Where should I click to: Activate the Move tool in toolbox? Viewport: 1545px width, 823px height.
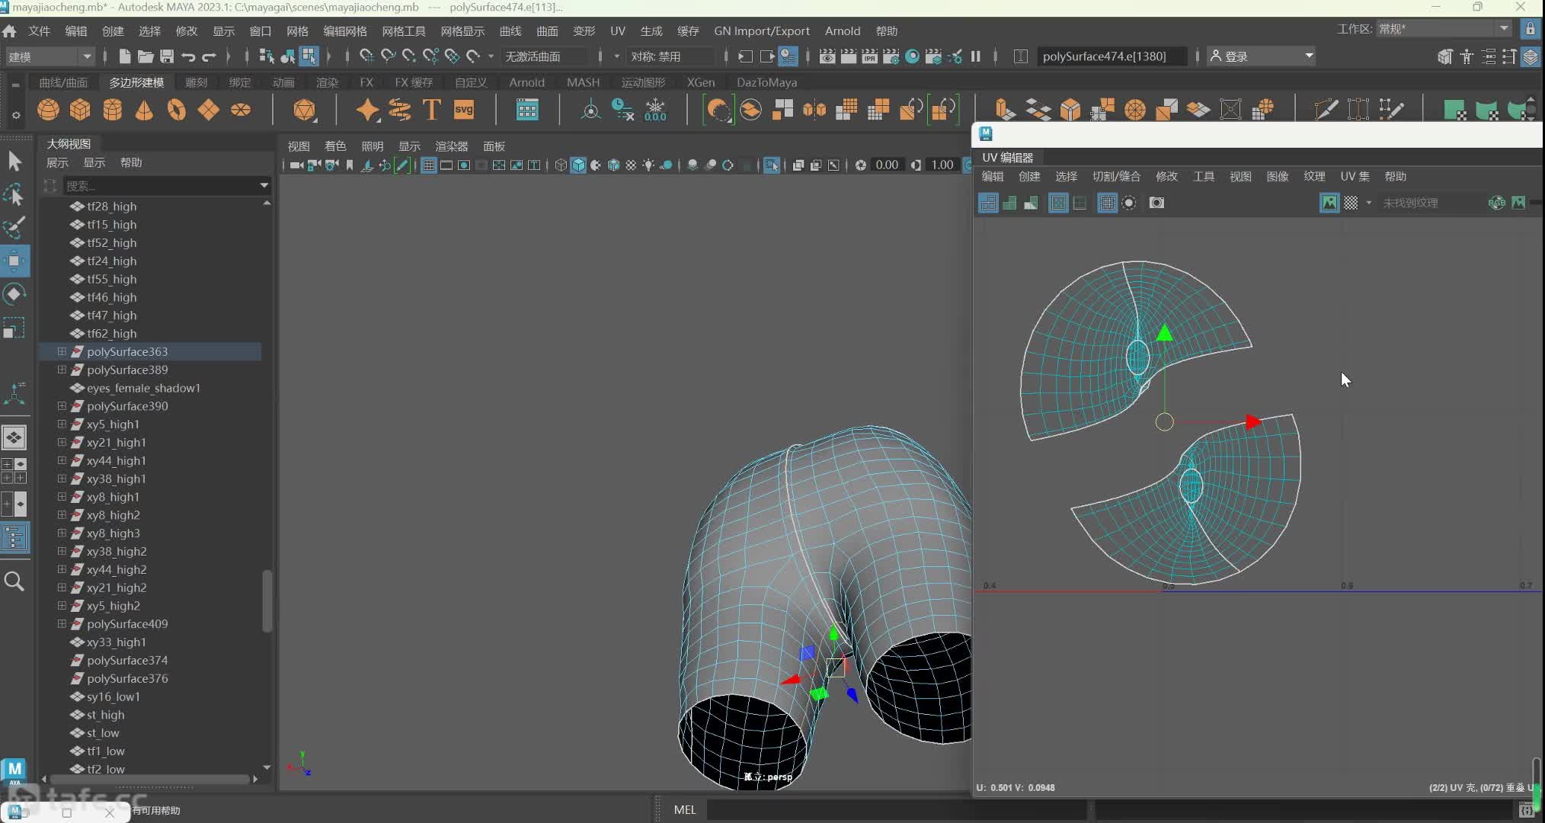click(x=14, y=261)
